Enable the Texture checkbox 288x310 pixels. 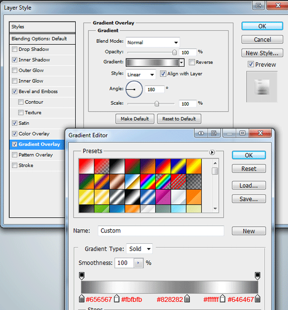point(21,112)
